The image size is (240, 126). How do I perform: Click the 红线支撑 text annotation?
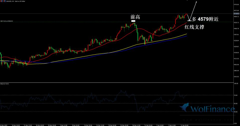(x=194, y=27)
